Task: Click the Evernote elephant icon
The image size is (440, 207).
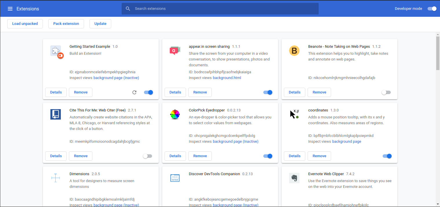Action: tap(294, 178)
